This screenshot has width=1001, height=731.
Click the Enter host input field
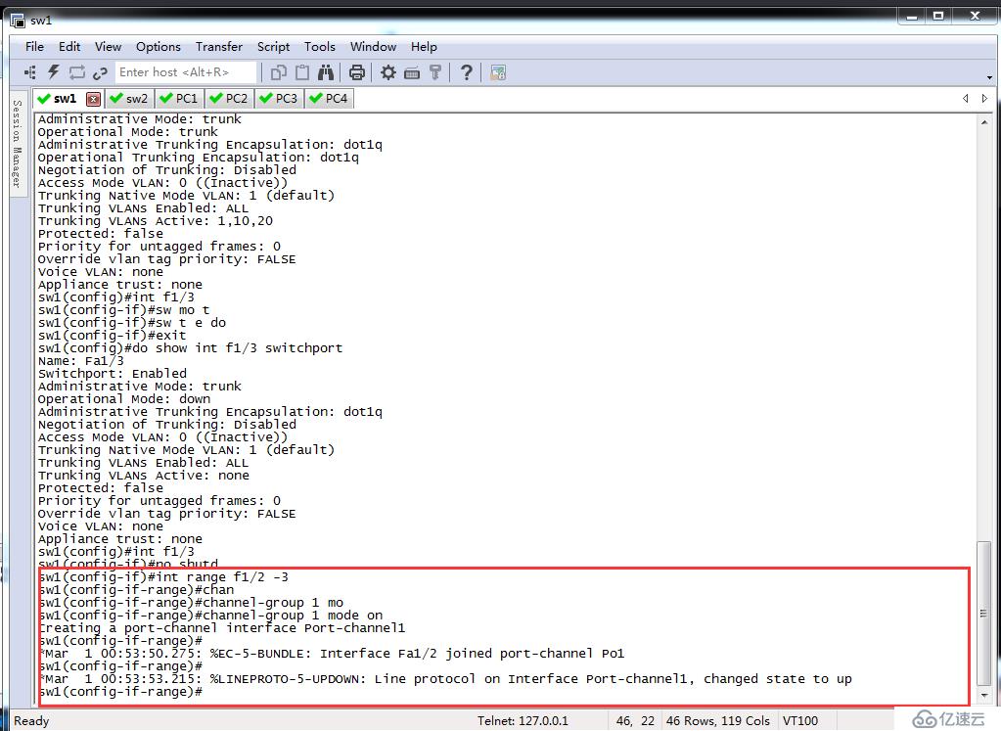pos(185,72)
